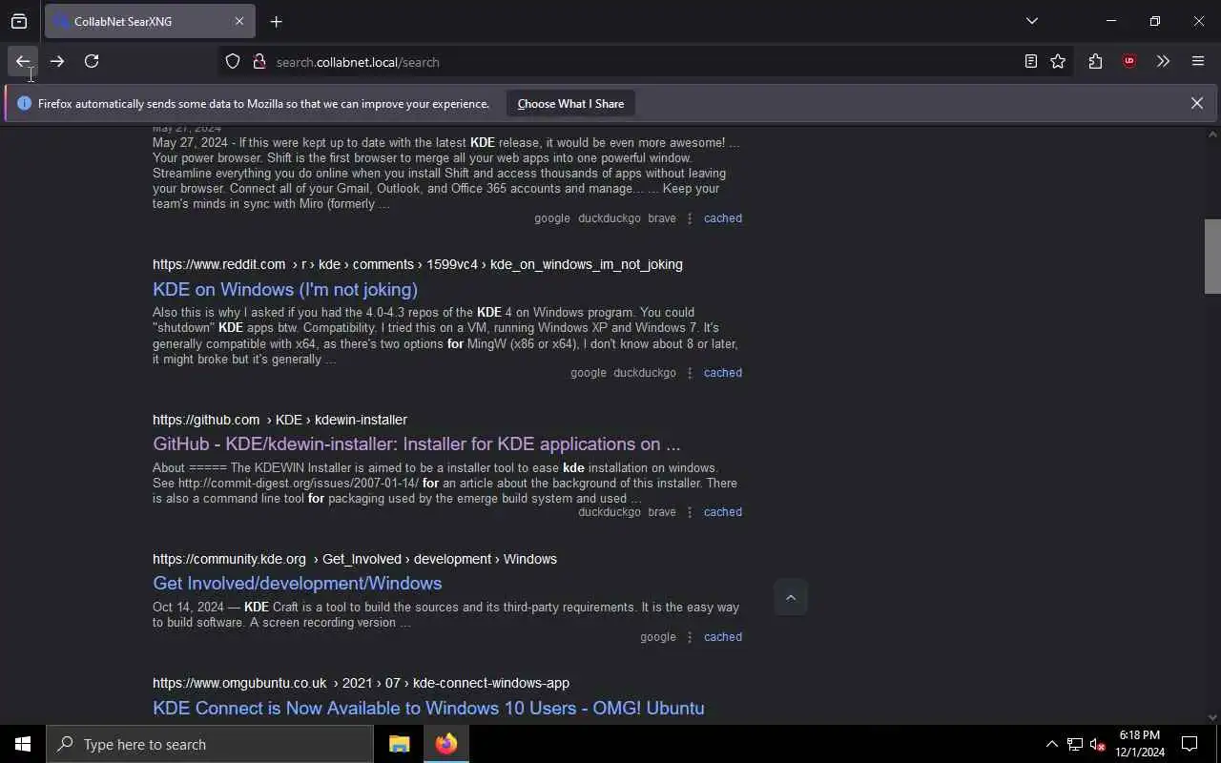Open options dots for reddit KDE result

[690, 373]
